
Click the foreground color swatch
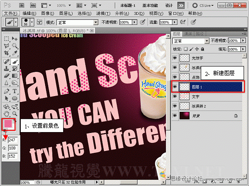click(x=8, y=124)
